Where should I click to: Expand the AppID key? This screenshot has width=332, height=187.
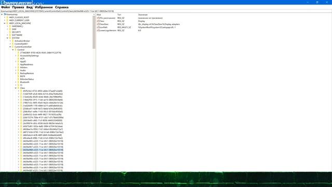click(x=16, y=61)
